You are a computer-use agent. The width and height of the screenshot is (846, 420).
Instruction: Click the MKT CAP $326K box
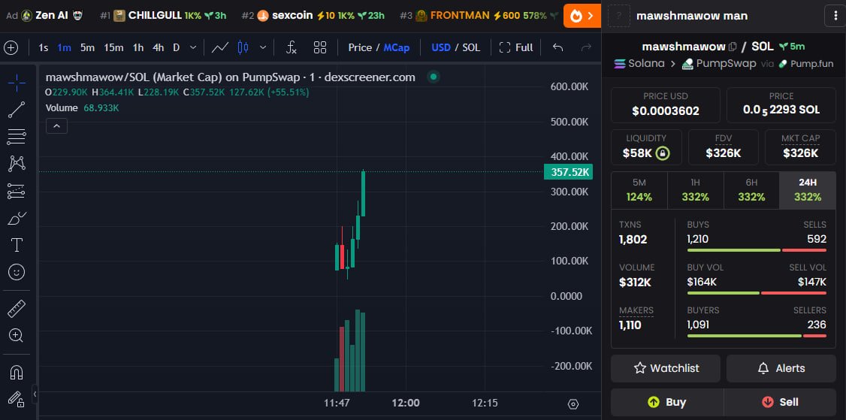click(x=801, y=147)
